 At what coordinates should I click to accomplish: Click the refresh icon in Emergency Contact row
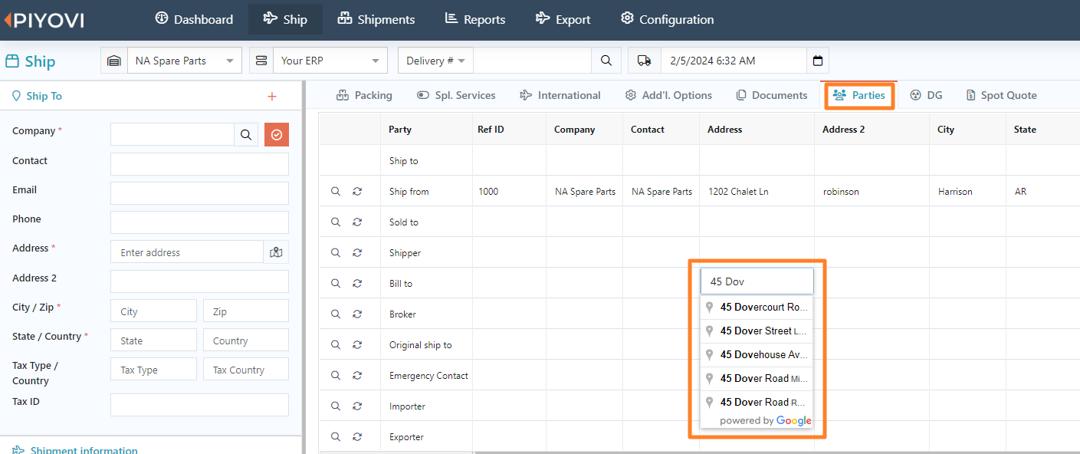point(357,375)
